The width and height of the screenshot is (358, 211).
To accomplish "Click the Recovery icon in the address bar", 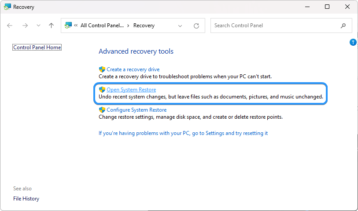I will [x=68, y=25].
